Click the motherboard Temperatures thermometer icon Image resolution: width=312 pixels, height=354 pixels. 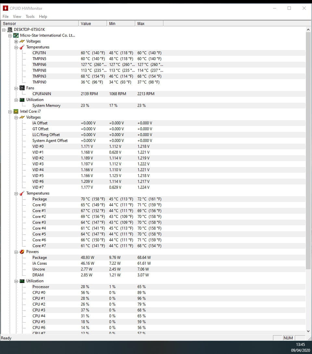[22, 47]
